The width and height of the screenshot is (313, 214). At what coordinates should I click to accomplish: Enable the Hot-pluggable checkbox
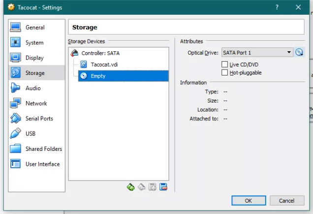(x=224, y=72)
